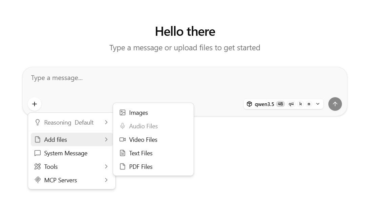The image size is (370, 210).
Task: Expand the Reasoning Default submenu
Action: (x=72, y=123)
